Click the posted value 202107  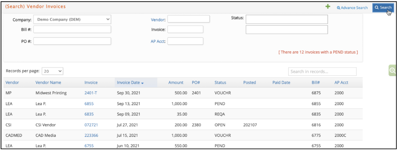tap(250, 125)
